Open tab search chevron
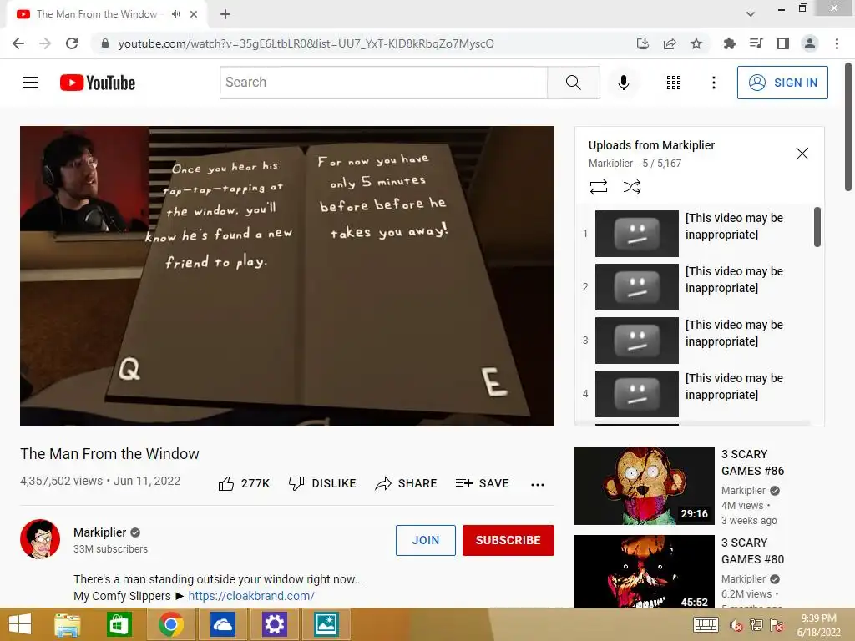This screenshot has height=641, width=855. [x=751, y=14]
